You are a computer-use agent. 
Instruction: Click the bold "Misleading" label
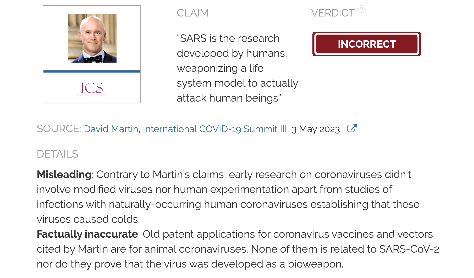pos(64,174)
